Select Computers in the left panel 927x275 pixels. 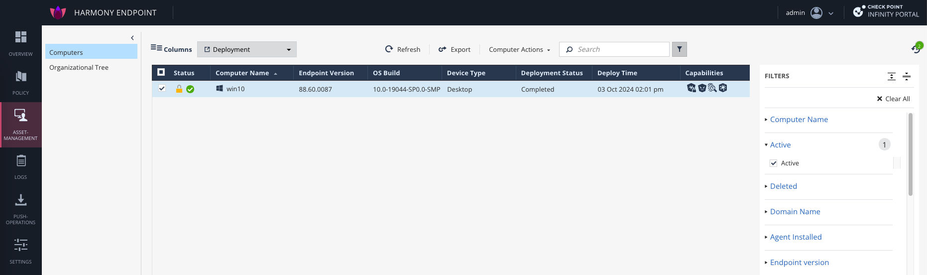[66, 52]
